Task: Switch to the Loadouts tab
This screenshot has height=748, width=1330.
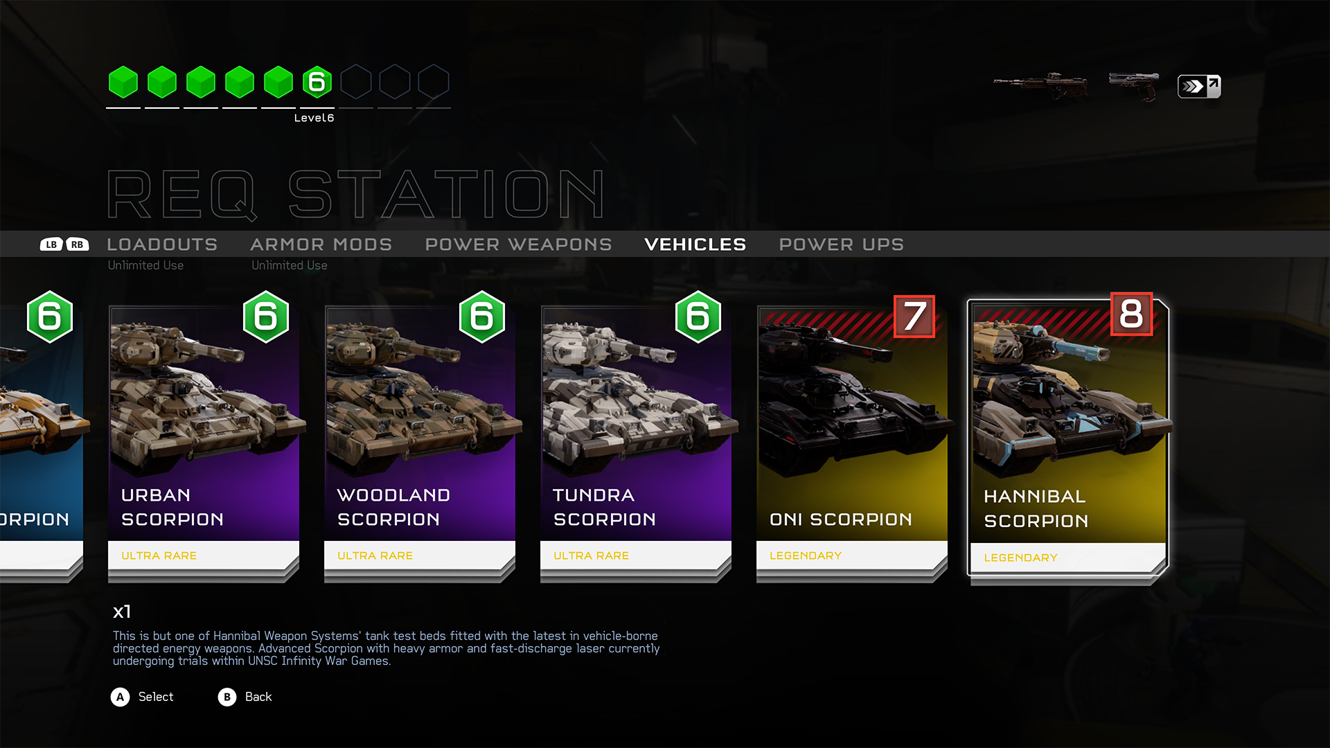Action: (162, 244)
